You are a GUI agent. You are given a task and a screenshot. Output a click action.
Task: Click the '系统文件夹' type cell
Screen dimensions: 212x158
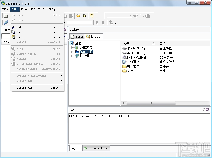(167, 62)
